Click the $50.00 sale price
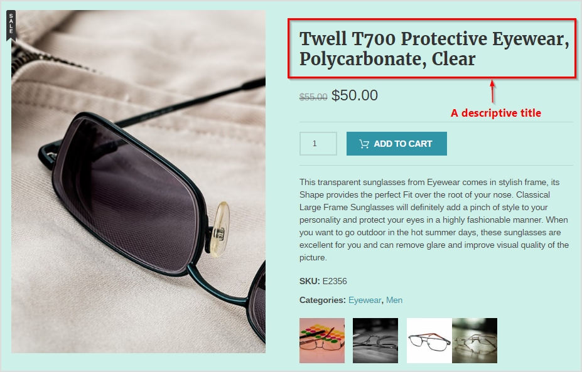 pyautogui.click(x=355, y=95)
